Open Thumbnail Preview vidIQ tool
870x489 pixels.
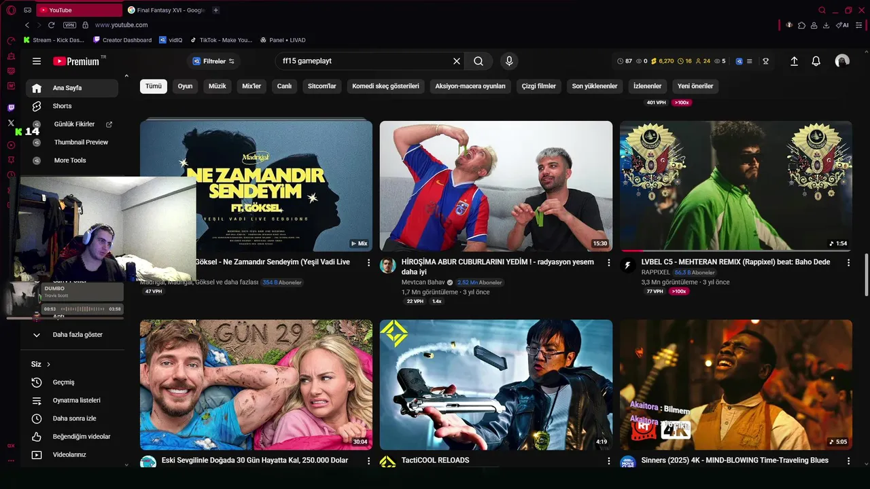(81, 143)
